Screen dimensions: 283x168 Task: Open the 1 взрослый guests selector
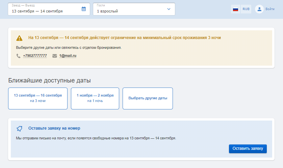134,9
